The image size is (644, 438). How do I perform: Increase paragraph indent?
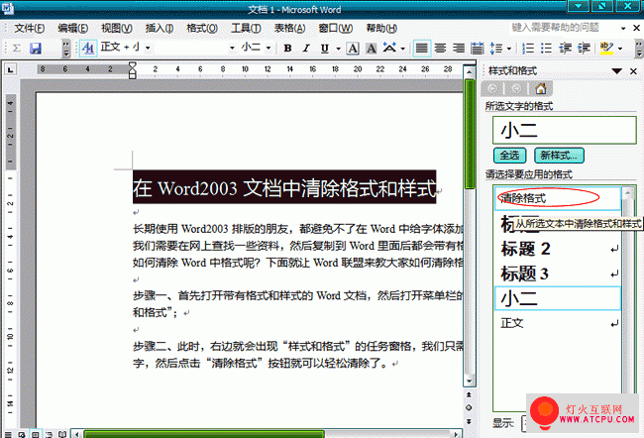pyautogui.click(x=584, y=49)
